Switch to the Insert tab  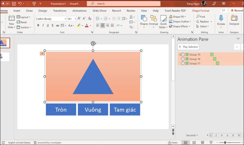pos(17,10)
